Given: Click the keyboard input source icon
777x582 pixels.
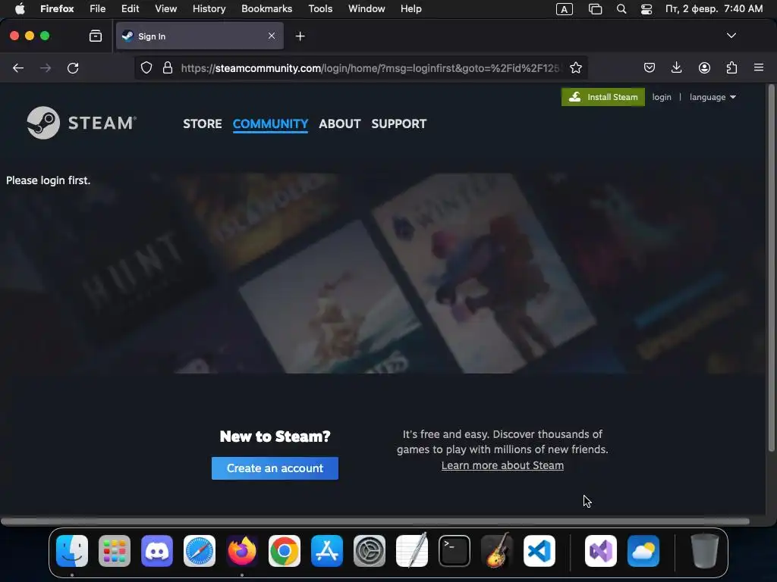Looking at the screenshot, I should (x=564, y=9).
